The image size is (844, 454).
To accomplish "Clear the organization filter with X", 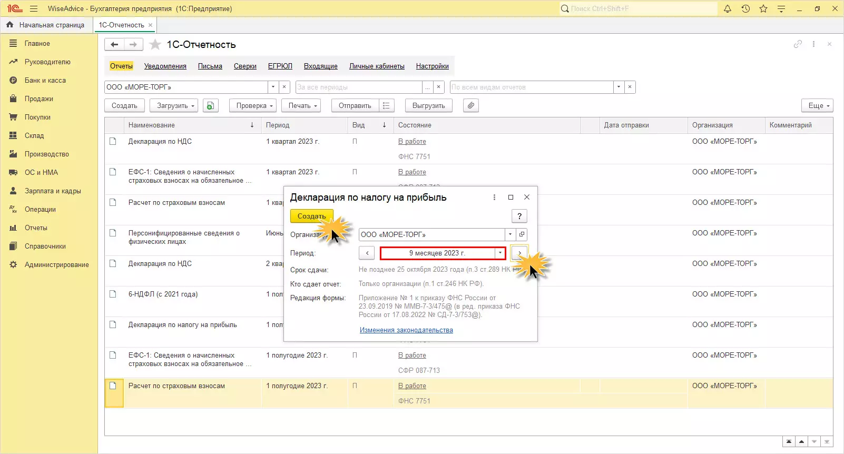I will click(284, 87).
